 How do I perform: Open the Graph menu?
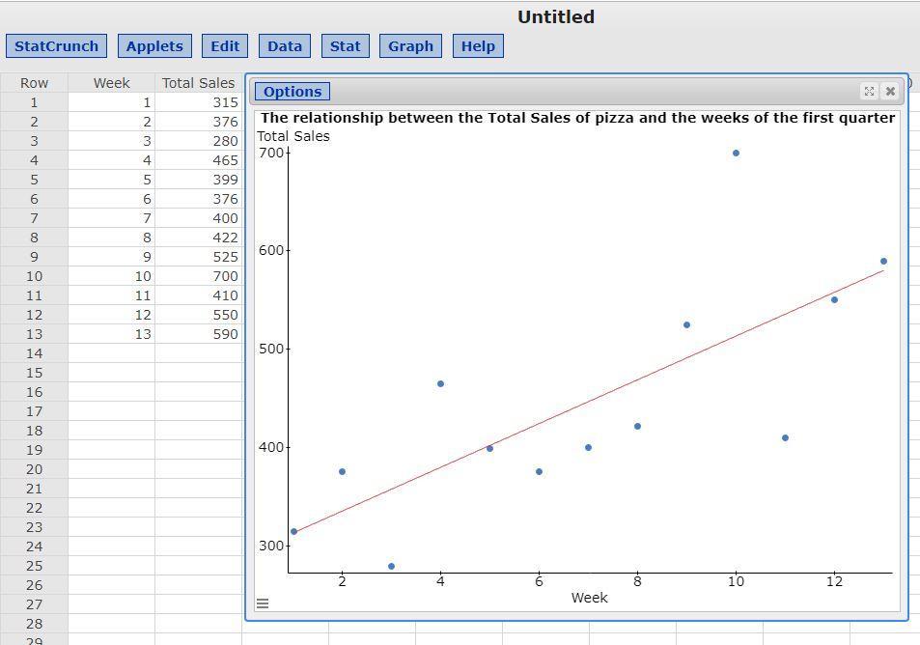[410, 46]
